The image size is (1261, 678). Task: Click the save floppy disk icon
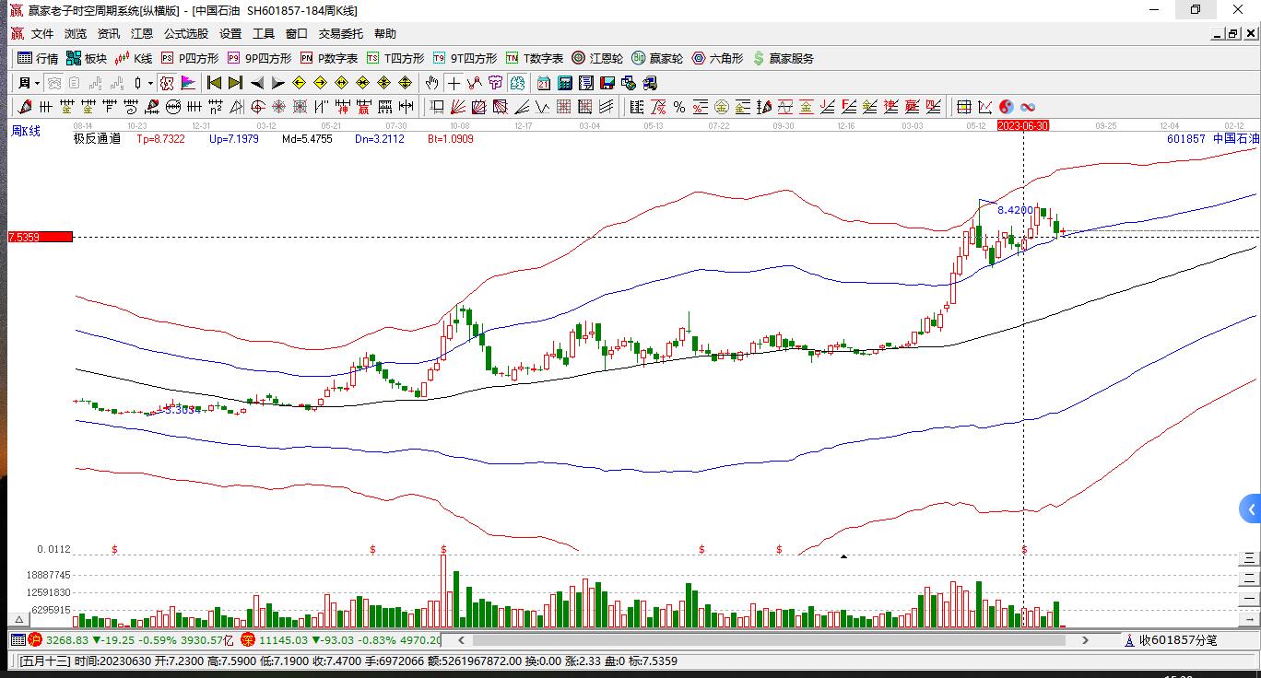(607, 83)
